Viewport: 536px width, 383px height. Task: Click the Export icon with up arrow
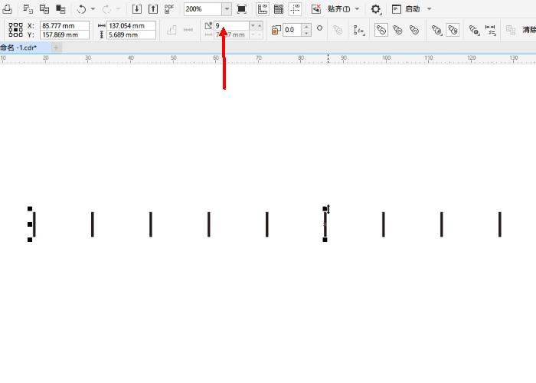[x=153, y=9]
